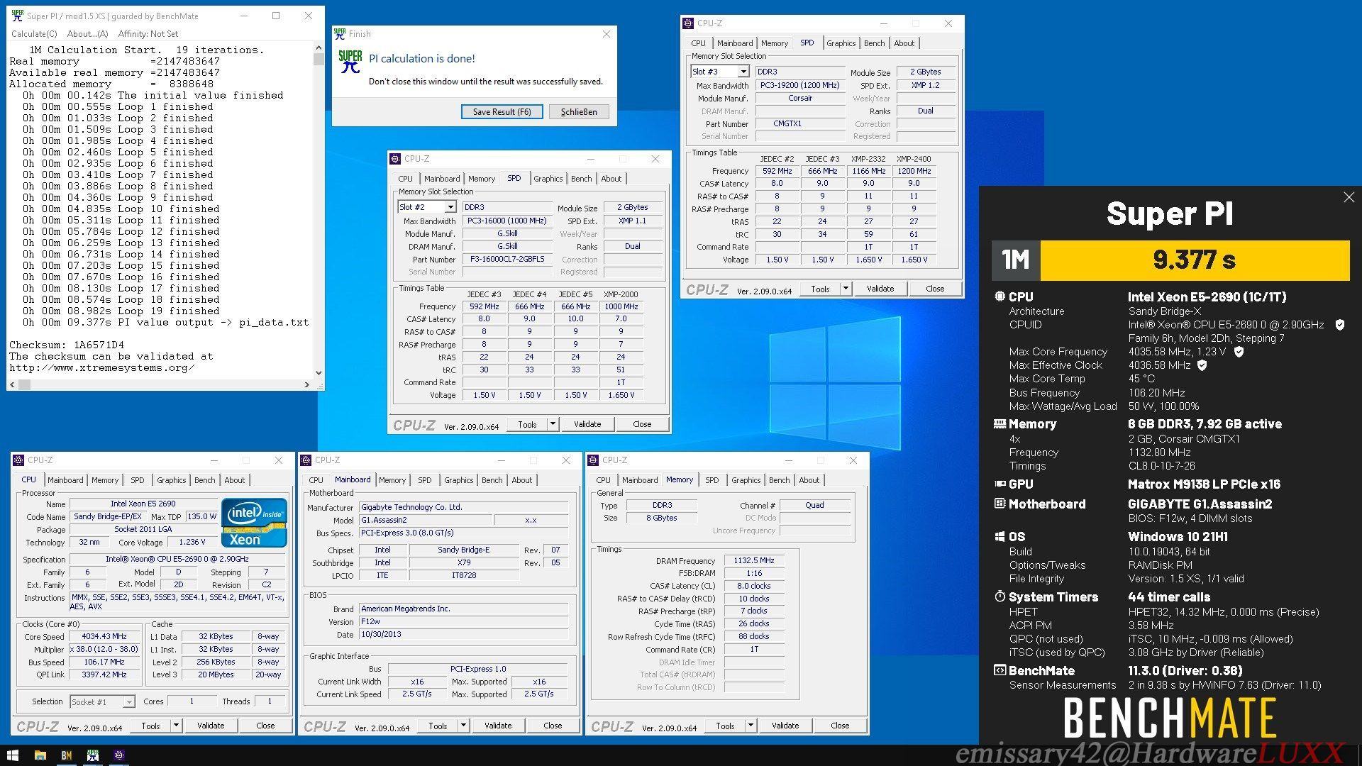Click the Super PI horizontal scrollbar right arrow
The width and height of the screenshot is (1362, 766).
click(x=306, y=384)
